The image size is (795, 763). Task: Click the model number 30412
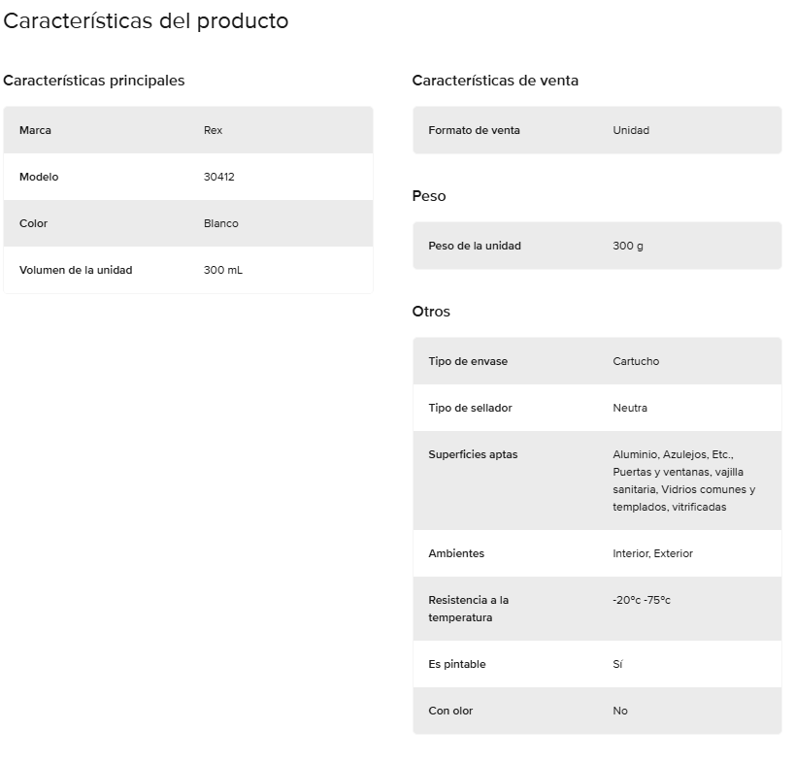(219, 177)
